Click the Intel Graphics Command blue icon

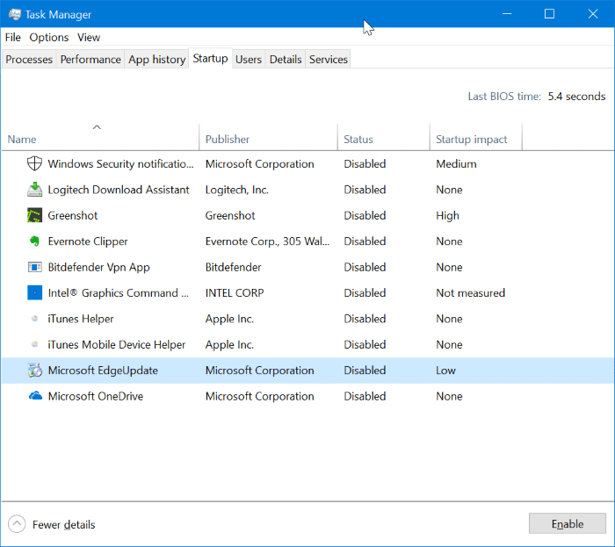coord(34,292)
